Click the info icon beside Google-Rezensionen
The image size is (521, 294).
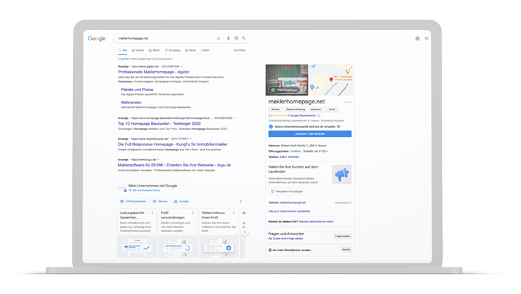[318, 116]
